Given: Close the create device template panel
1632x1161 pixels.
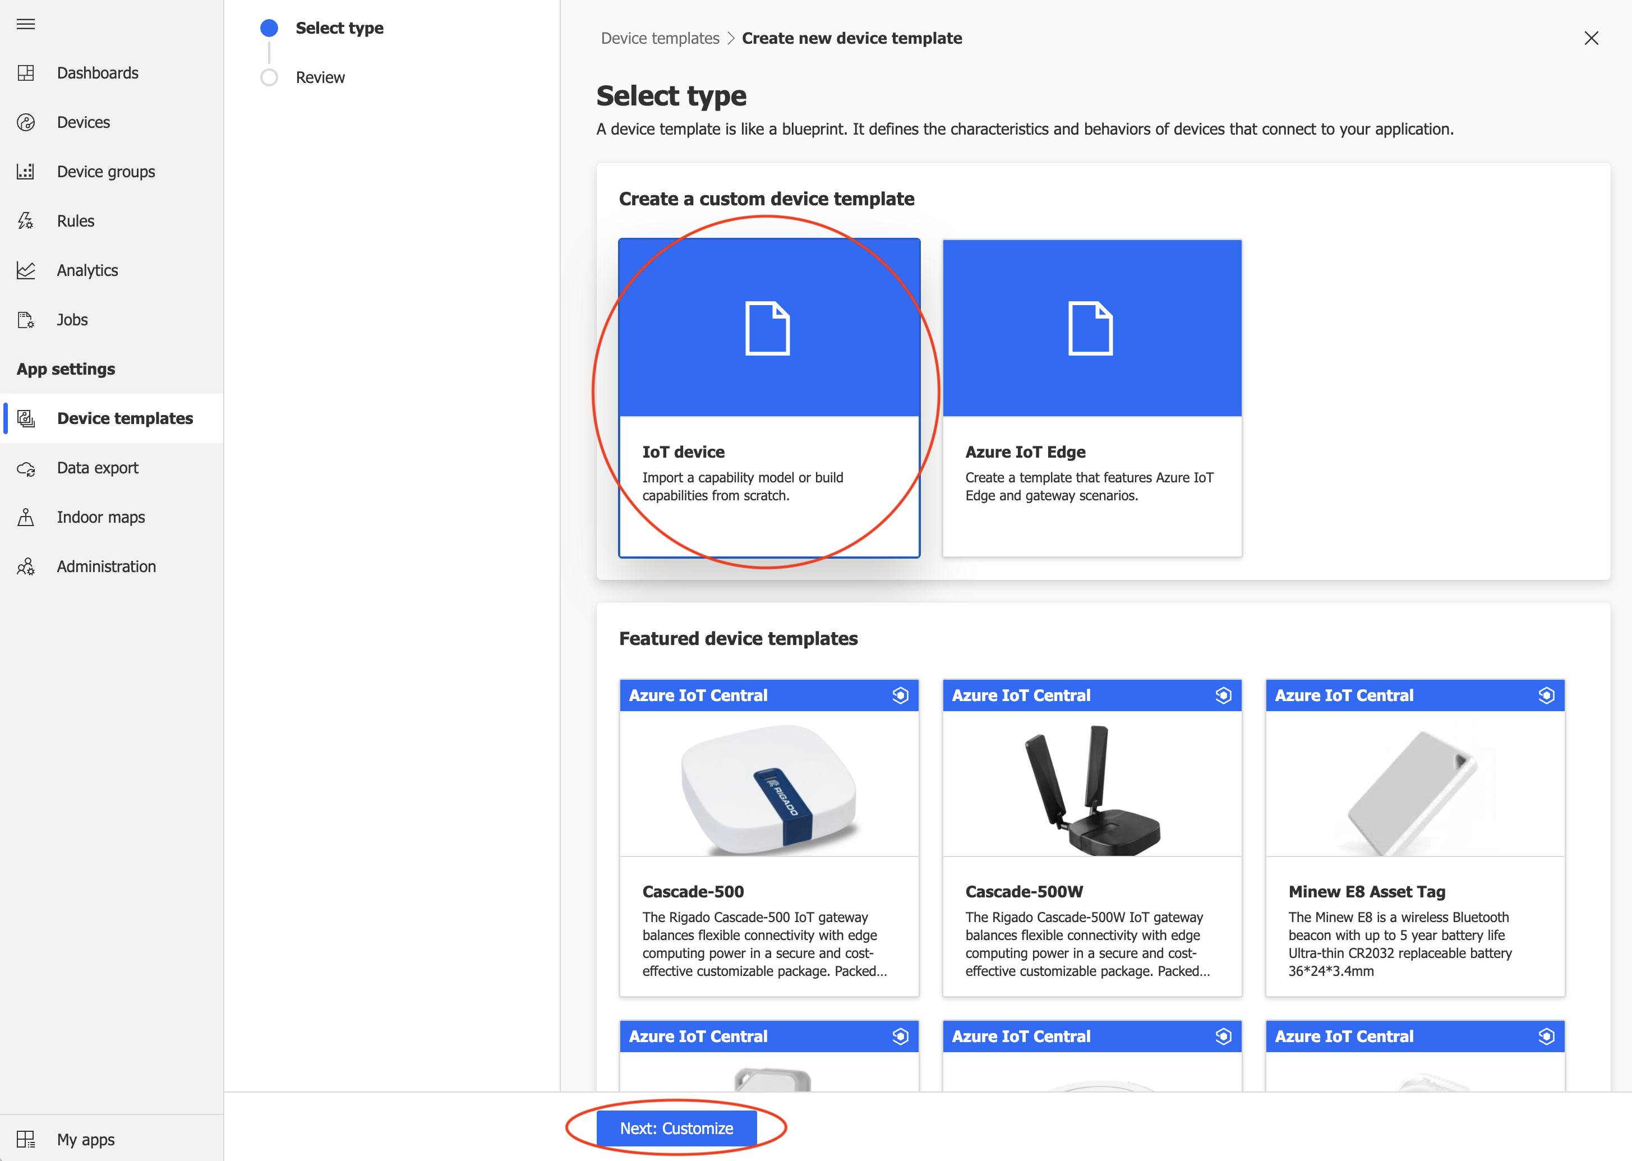Looking at the screenshot, I should click(1590, 38).
